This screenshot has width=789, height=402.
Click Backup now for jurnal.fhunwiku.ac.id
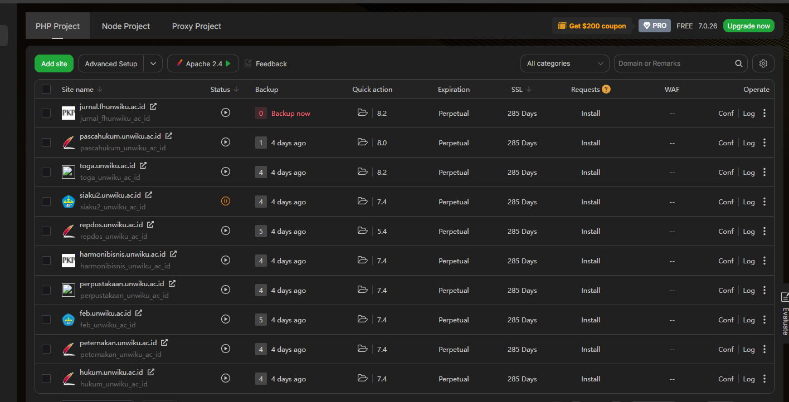290,113
